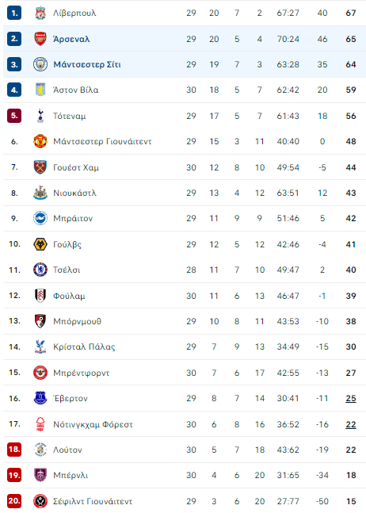The width and height of the screenshot is (366, 513).
Task: Open the Γουέστ Χαμ team link
Action: click(x=76, y=167)
